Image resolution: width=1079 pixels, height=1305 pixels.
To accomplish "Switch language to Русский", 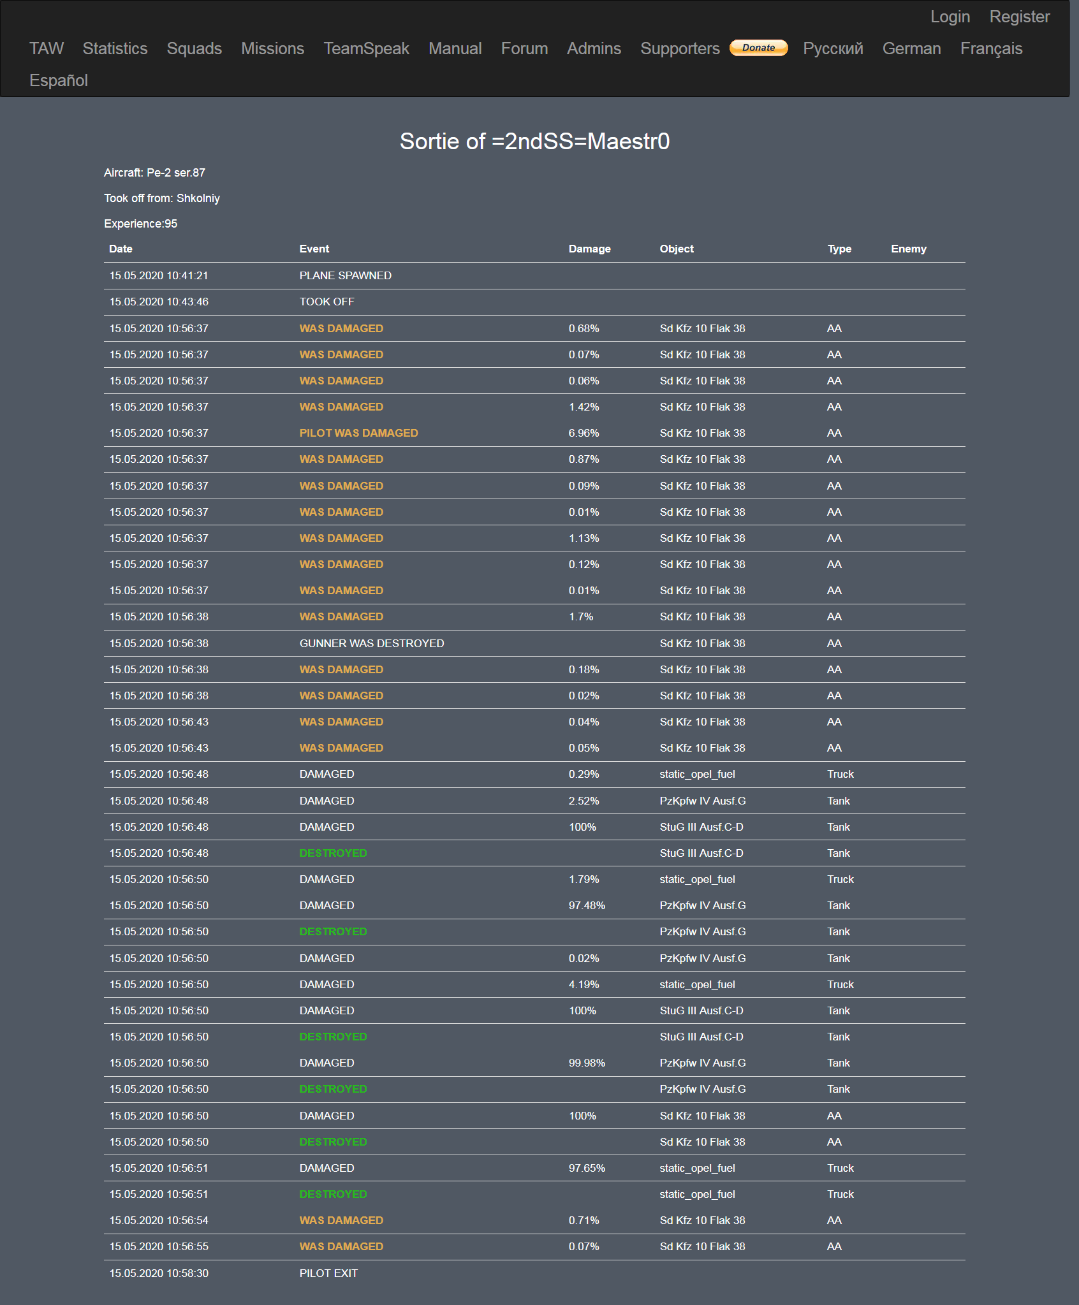I will click(833, 48).
